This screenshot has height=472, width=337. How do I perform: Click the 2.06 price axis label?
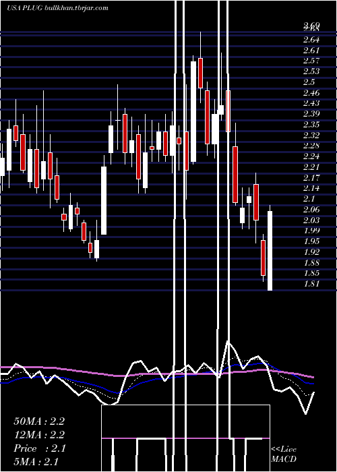tap(311, 210)
